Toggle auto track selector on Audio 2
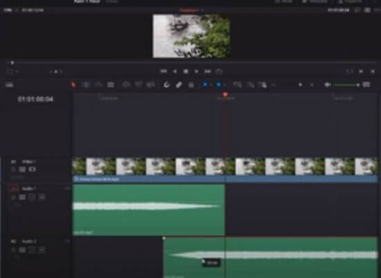381x278 pixels. (x=22, y=250)
